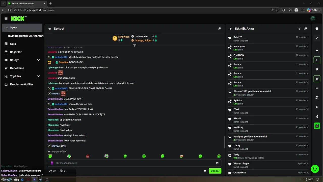Pop out the Etkinlik Akışı panel
Viewport: 323px width, 182px height.
(x=306, y=29)
